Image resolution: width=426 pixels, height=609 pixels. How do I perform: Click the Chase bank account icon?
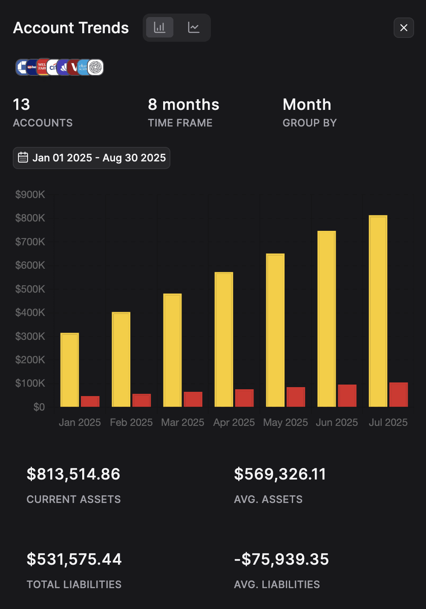point(21,67)
